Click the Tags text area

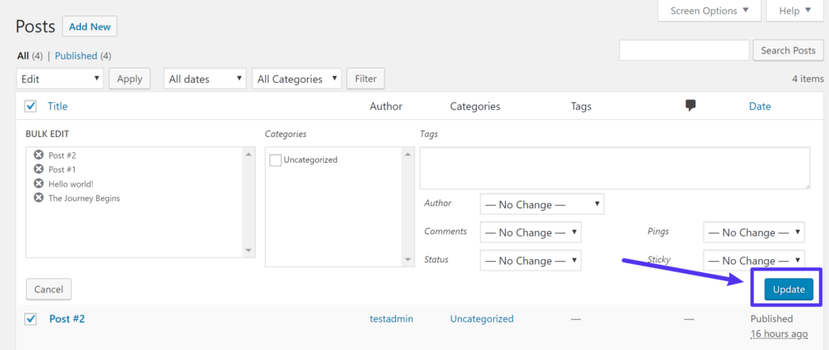614,168
